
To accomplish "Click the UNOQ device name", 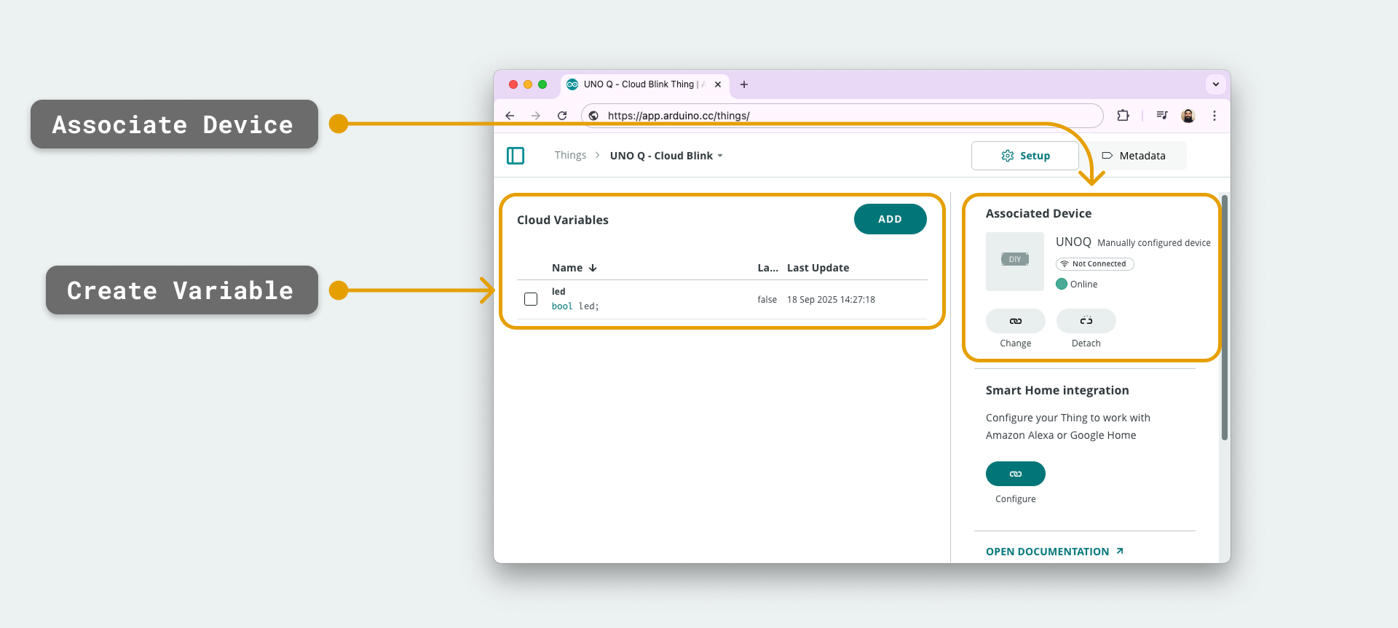I will click(1073, 242).
